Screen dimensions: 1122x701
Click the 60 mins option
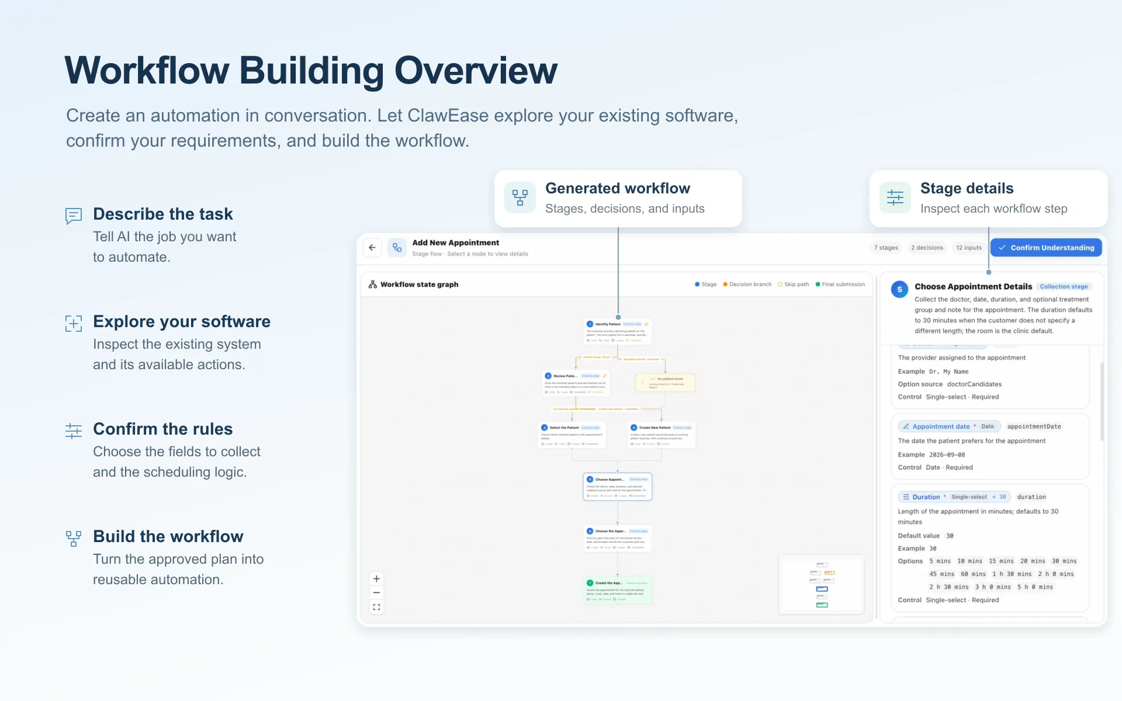[973, 574]
